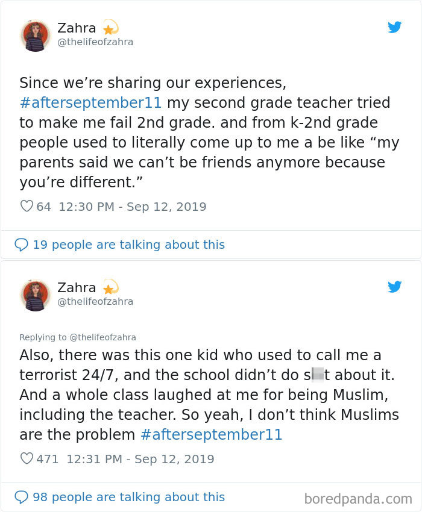The image size is (422, 512).
Task: Open the @thelifeofzahra handle on the top tweet
Action: (x=94, y=42)
